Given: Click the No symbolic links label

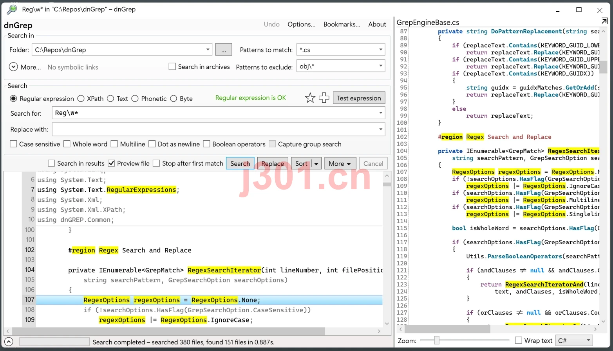Looking at the screenshot, I should point(73,67).
